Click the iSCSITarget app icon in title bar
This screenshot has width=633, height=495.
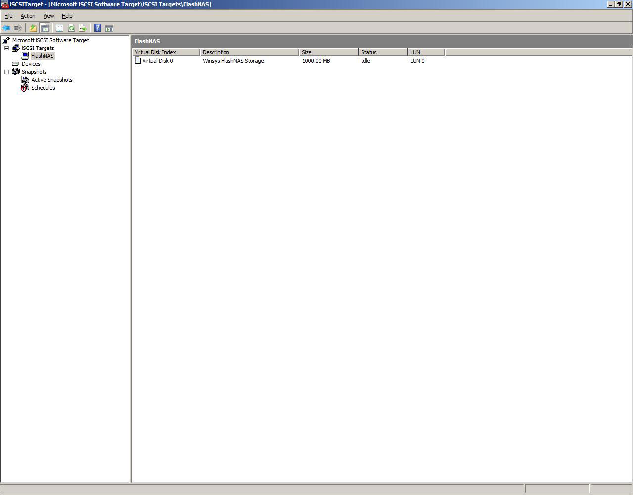[x=4, y=4]
